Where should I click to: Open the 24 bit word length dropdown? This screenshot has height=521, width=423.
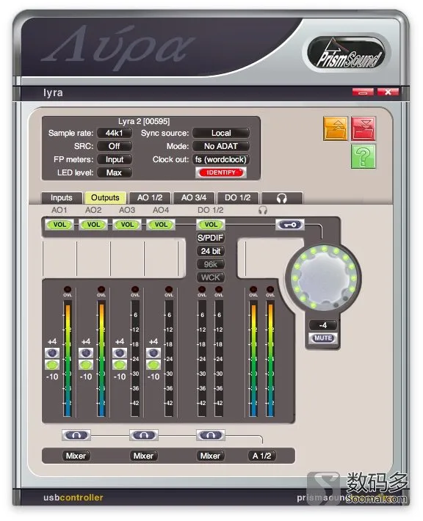tap(211, 251)
